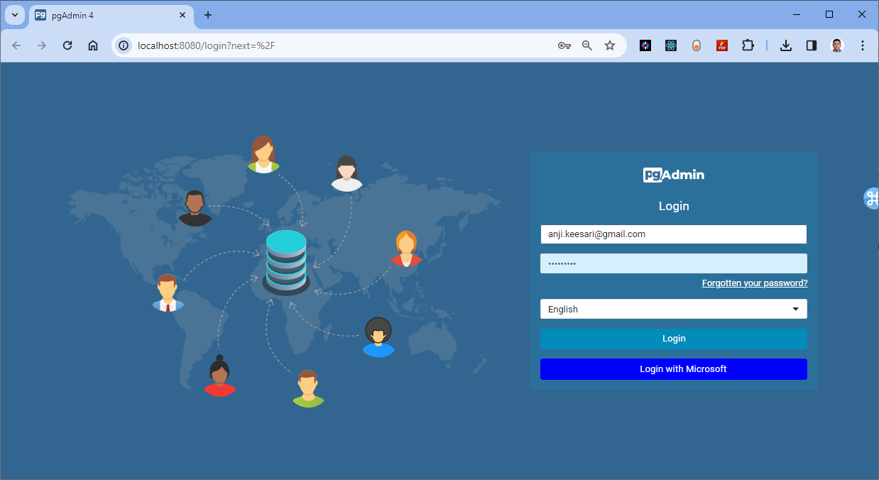879x480 pixels.
Task: Open the orange egg-shaped extension icon
Action: pos(697,45)
